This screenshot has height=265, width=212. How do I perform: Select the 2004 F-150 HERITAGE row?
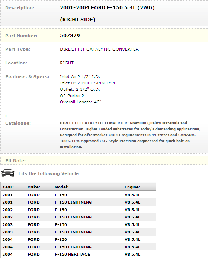click(78, 254)
